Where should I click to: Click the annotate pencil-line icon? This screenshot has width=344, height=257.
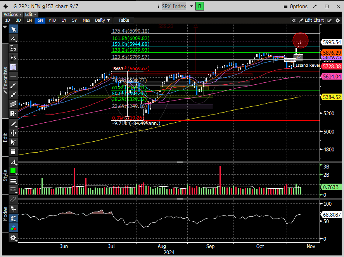(x=330, y=21)
